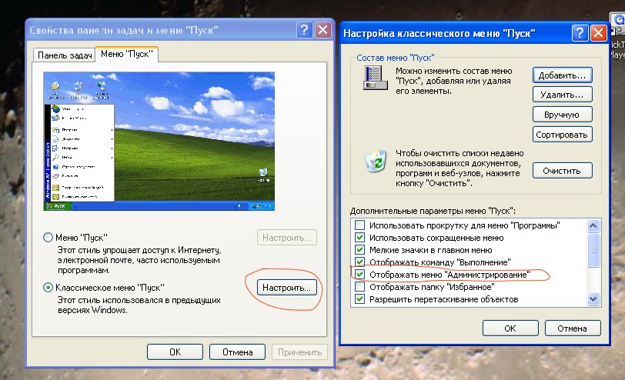The height and width of the screenshot is (380, 625).
Task: Toggle Разрешить перетаскивание объектов checkbox
Action: pyautogui.click(x=359, y=299)
